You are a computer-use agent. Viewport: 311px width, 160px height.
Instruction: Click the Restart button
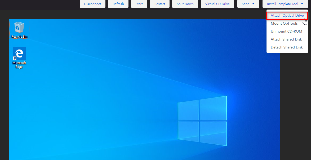[160, 4]
